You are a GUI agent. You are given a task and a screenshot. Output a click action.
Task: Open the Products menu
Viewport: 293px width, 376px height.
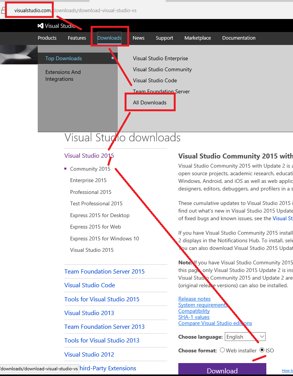(x=47, y=38)
